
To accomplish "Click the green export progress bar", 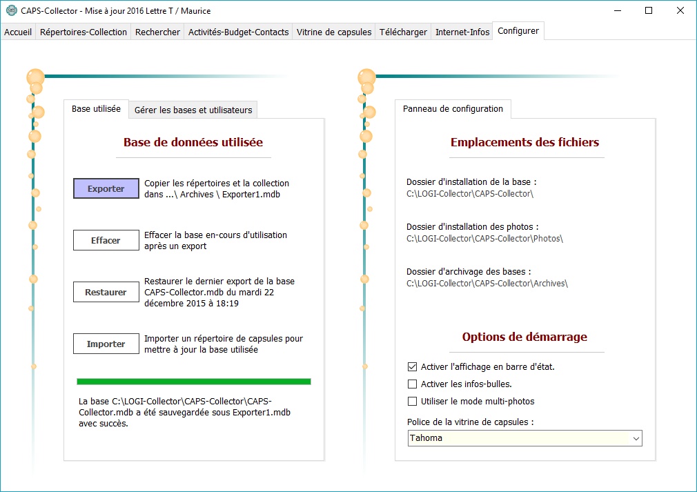I will pyautogui.click(x=194, y=382).
